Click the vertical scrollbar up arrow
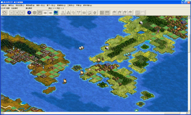 coord(189,17)
